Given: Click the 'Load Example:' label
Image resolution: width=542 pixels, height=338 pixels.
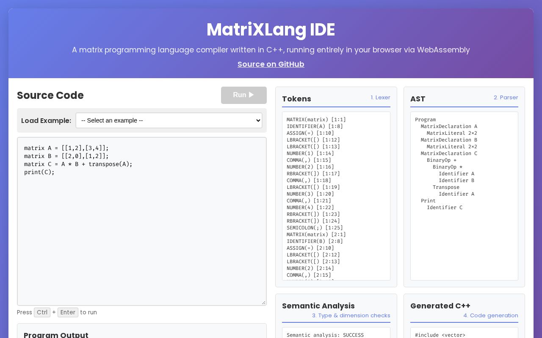Looking at the screenshot, I should (46, 120).
